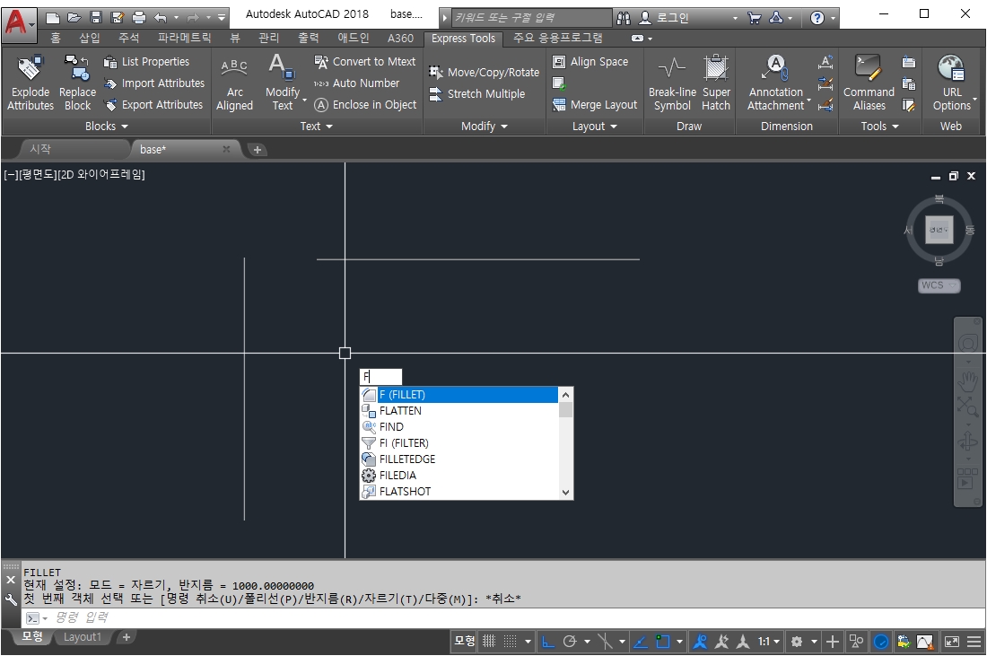This screenshot has height=656, width=987.
Task: Open the Annotation Attachment tool
Action: click(x=776, y=83)
